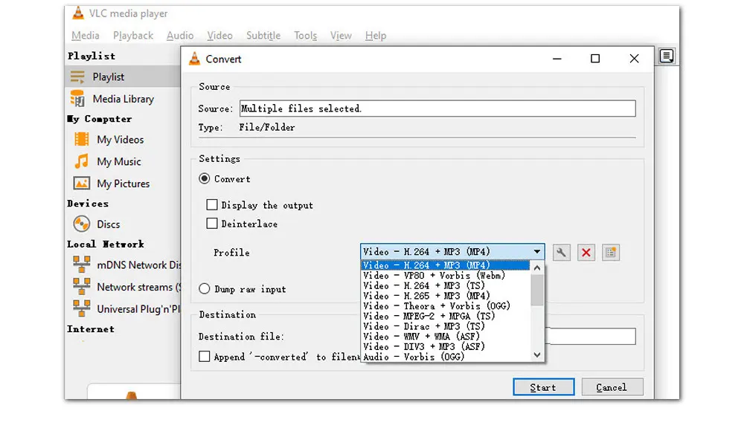
Task: Choose Audio - Vorbis (OGG) profile
Action: point(445,357)
